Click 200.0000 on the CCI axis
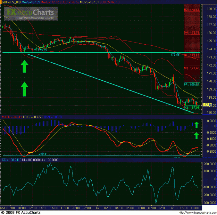The width and height of the screenshot is (217, 215). [x=210, y=164]
